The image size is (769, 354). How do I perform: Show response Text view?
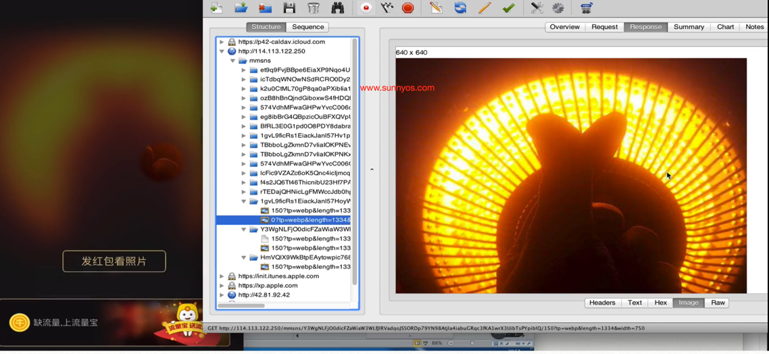point(635,303)
